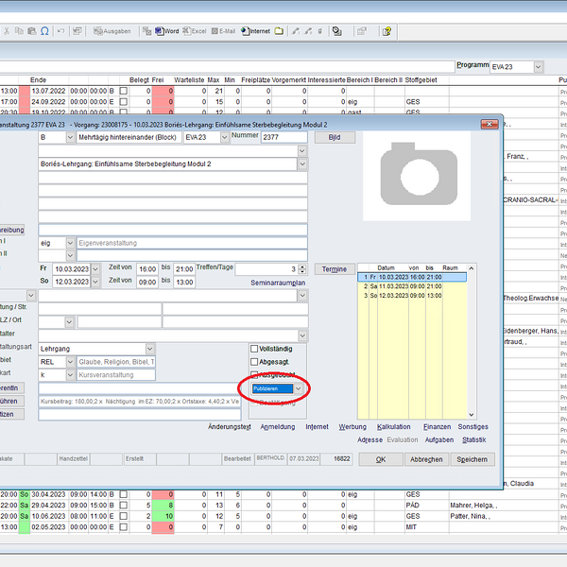
Task: Open the Kalkulation tab link
Action: click(x=393, y=426)
